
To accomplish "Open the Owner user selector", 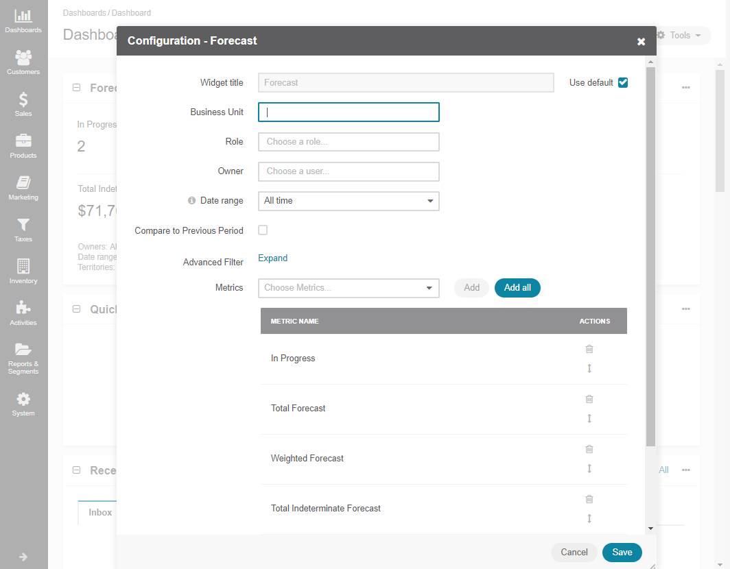I will click(349, 171).
